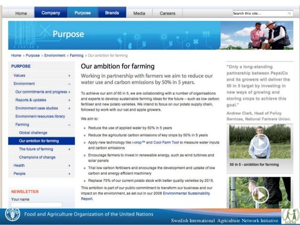Expand Our commitments and progress plus icon

coord(69,92)
